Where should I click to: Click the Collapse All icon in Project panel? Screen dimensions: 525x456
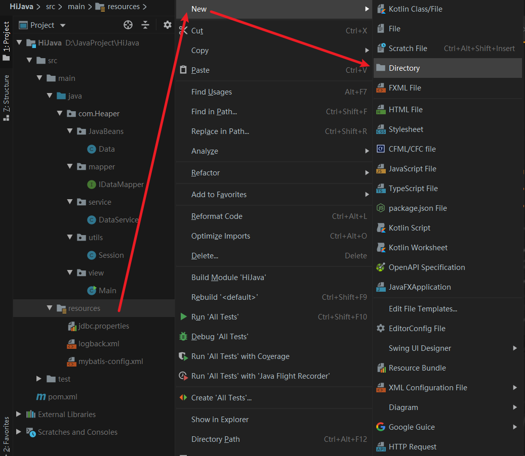(x=145, y=25)
